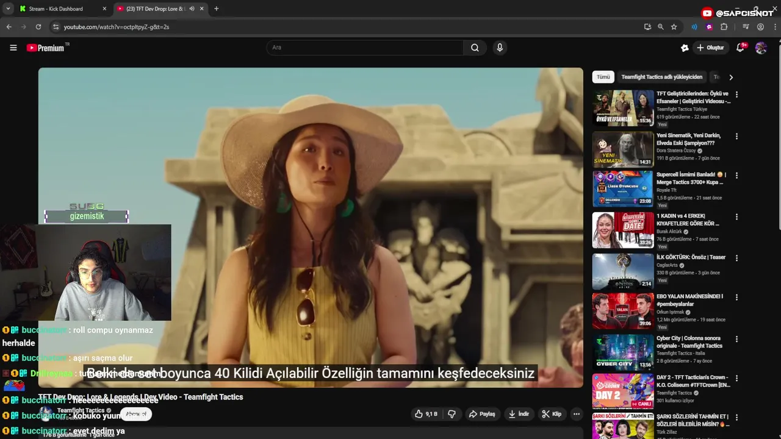Click the YouTube Ara search field

pos(365,48)
